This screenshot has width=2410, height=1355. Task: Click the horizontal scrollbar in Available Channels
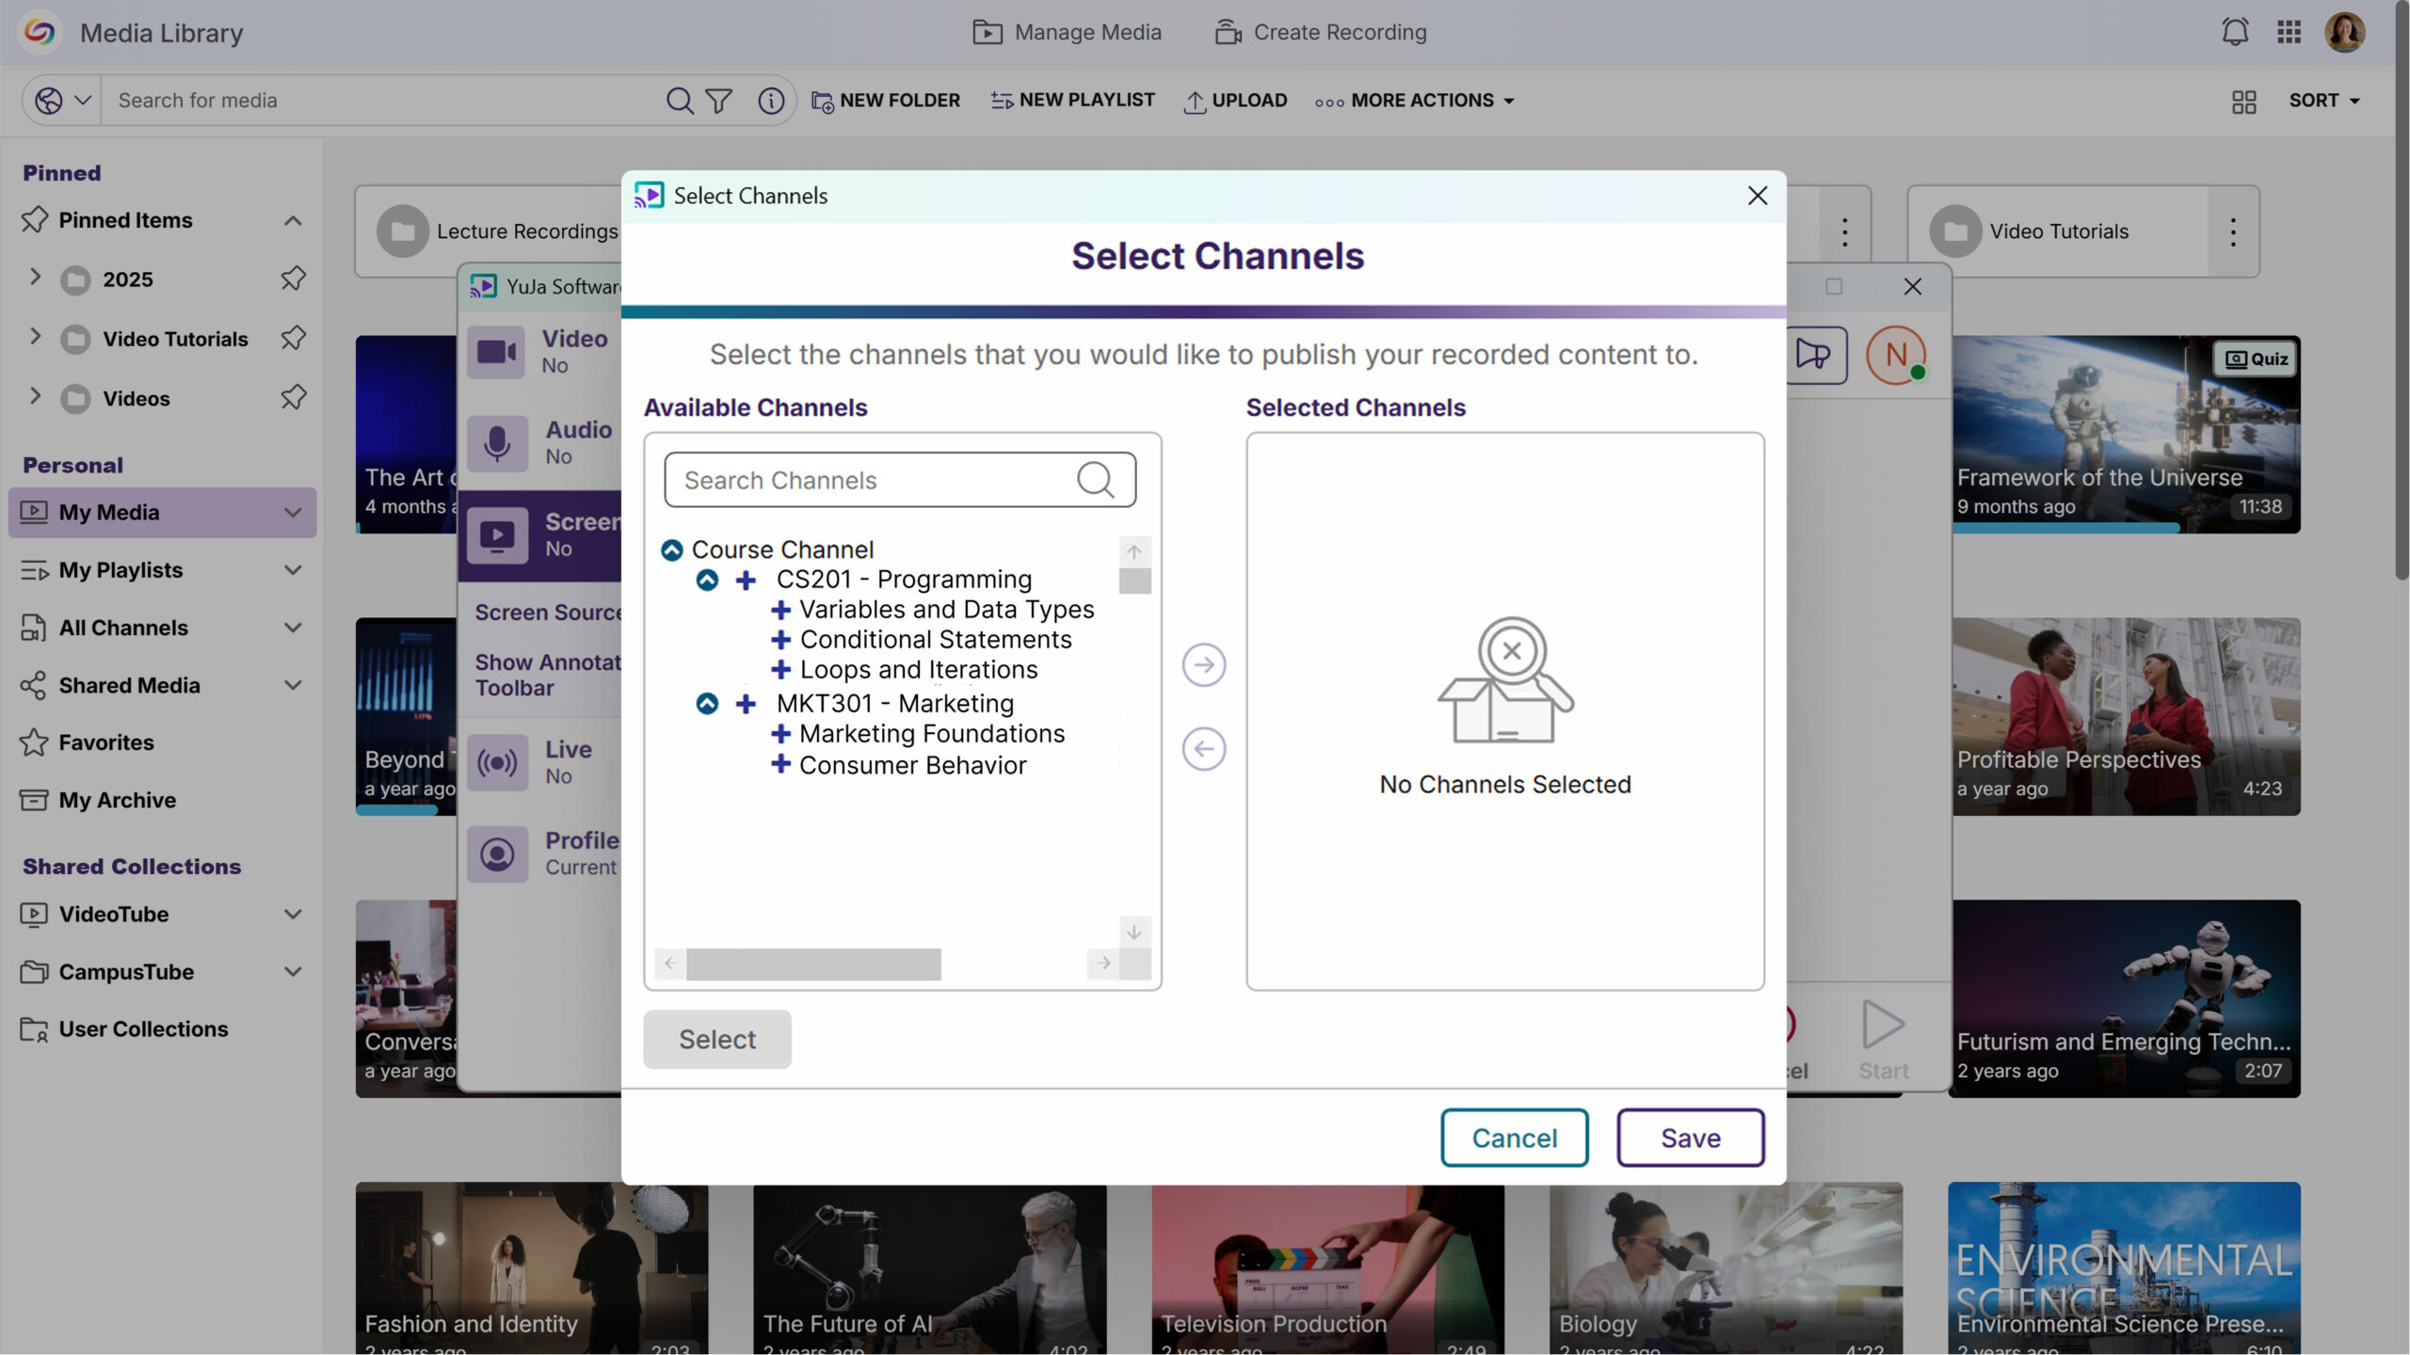coord(813,964)
